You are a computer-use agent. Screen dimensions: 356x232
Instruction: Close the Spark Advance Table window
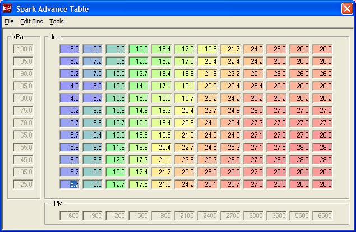pyautogui.click(x=347, y=8)
